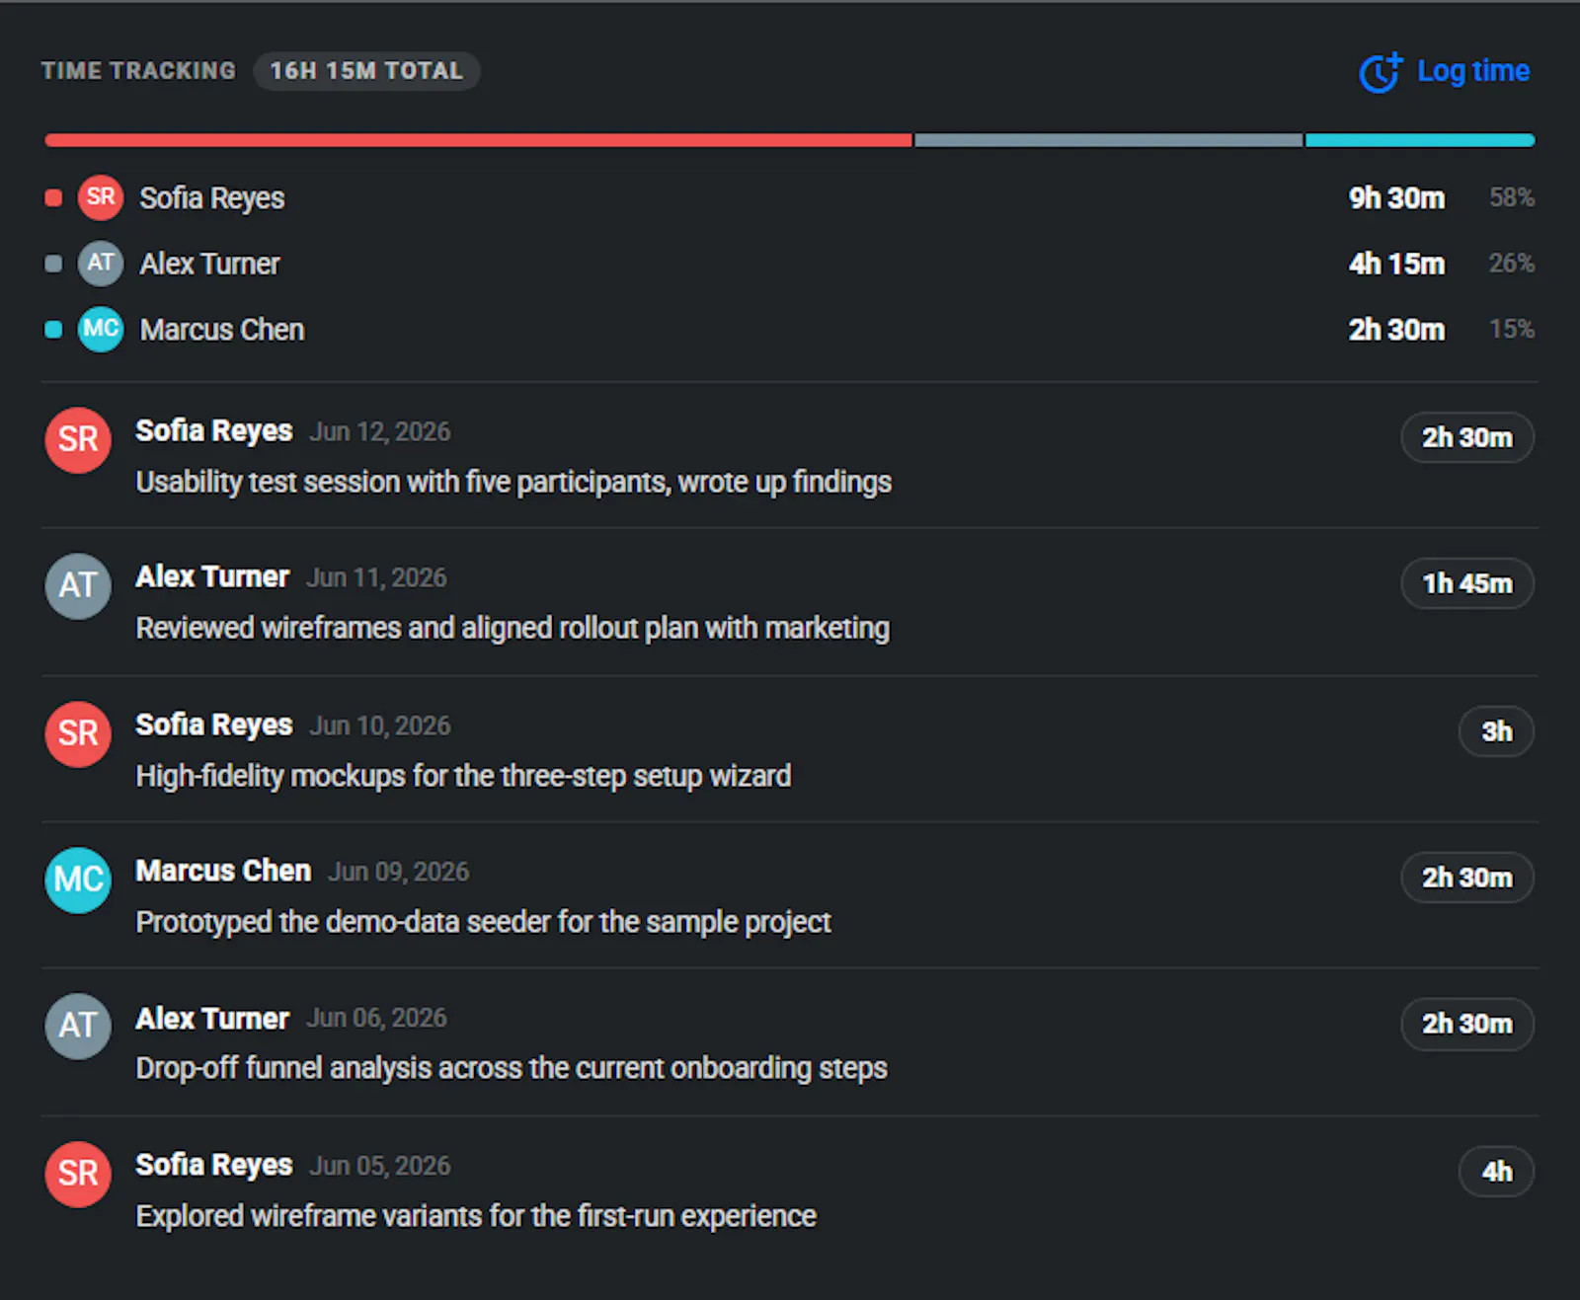Screen dimensions: 1580x1300
Task: Click AT avatar on Jun 11 entry
Action: 78,585
